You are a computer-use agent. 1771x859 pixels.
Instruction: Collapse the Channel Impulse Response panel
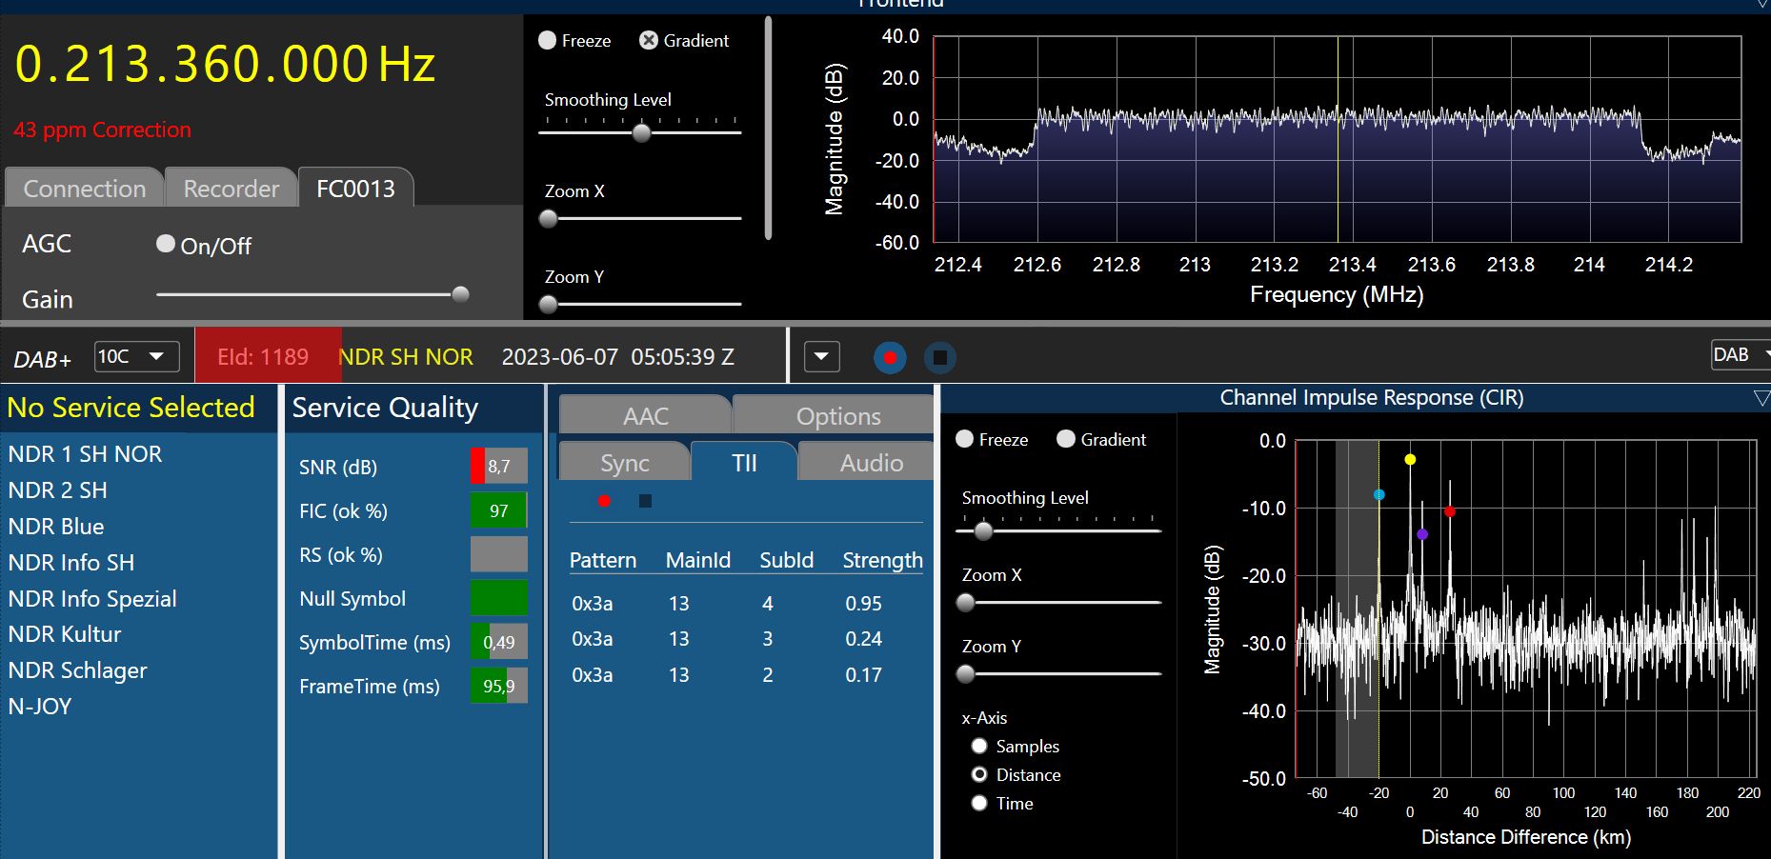point(1761,398)
